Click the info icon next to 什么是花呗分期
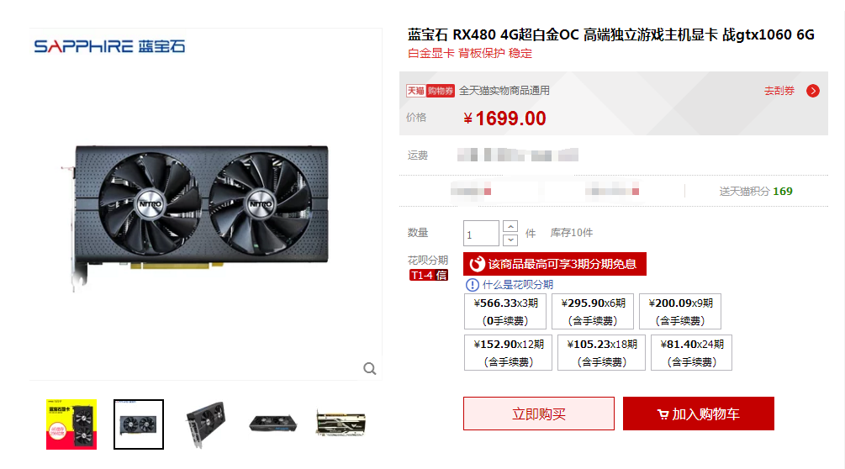The height and width of the screenshot is (469, 845). coord(472,285)
